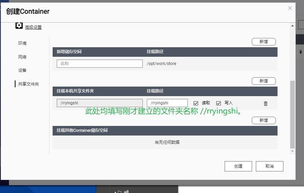The image size is (304, 193).
Task: Click the 'all' folder icon below the dialog
Action: 119,191
